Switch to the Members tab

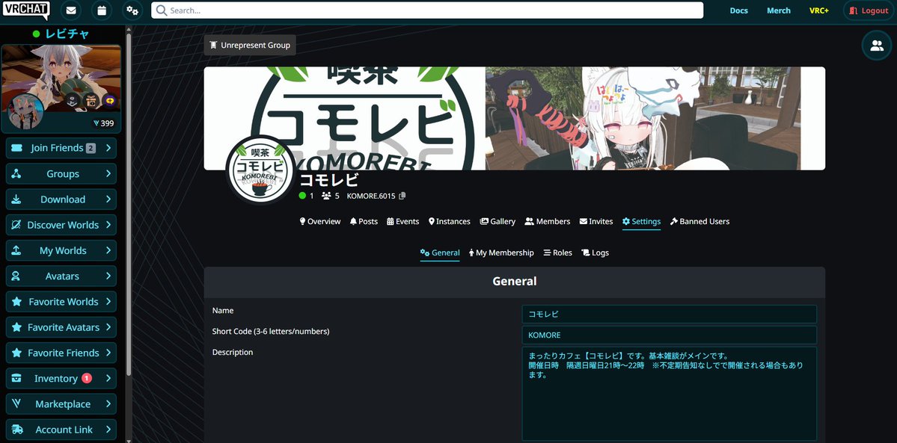tap(548, 221)
